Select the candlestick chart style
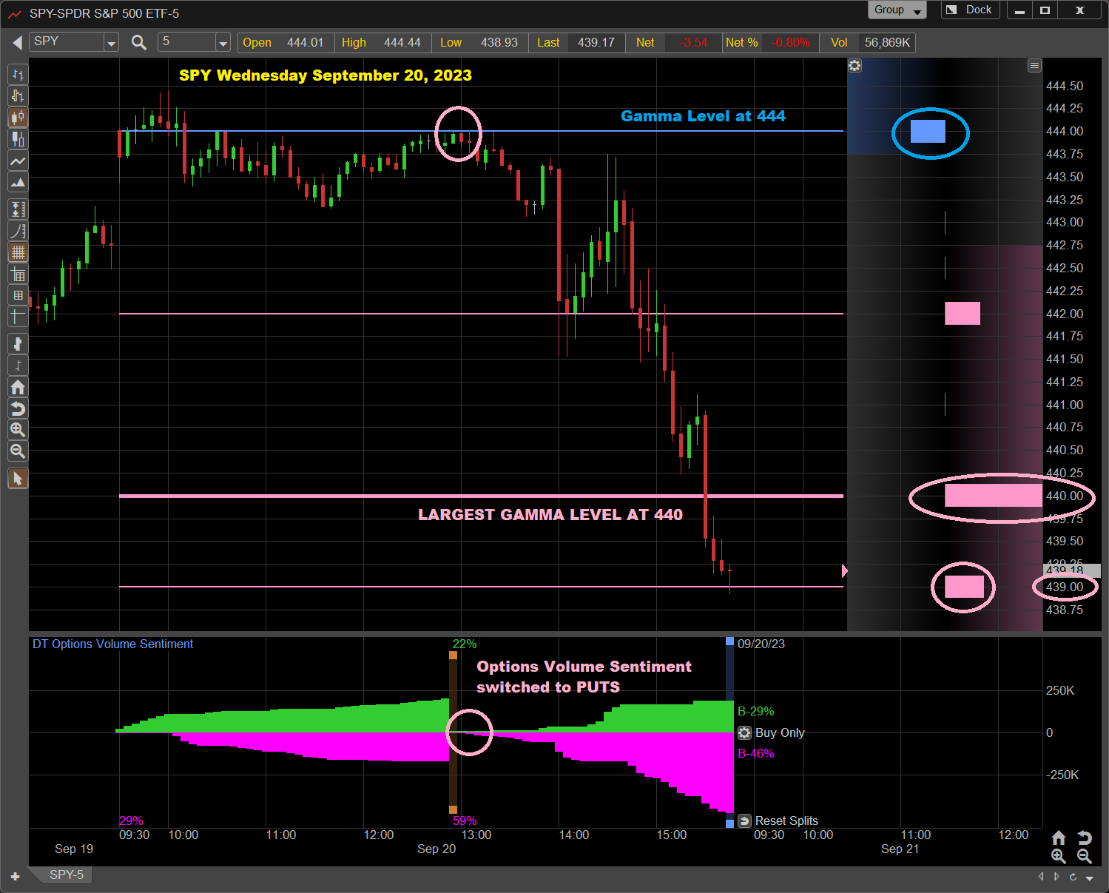1109x893 pixels. pos(18,118)
